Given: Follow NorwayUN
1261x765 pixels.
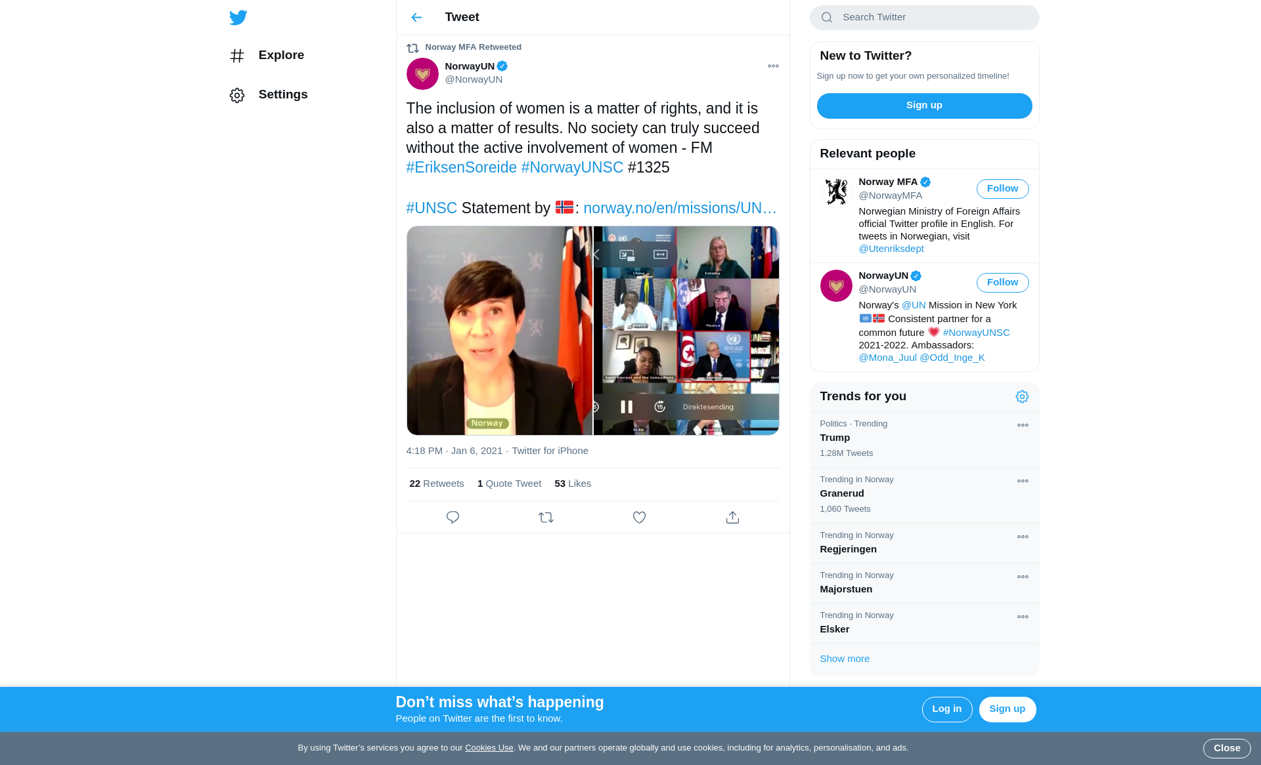Looking at the screenshot, I should pos(1002,283).
